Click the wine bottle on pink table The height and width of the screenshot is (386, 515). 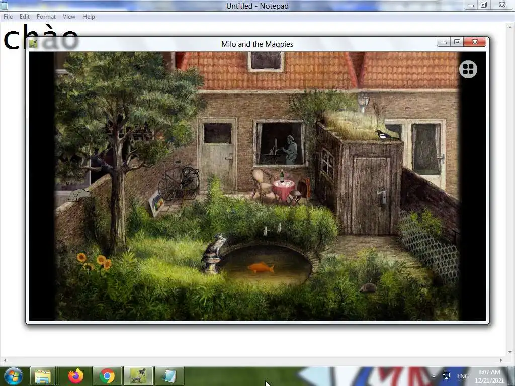(x=282, y=176)
